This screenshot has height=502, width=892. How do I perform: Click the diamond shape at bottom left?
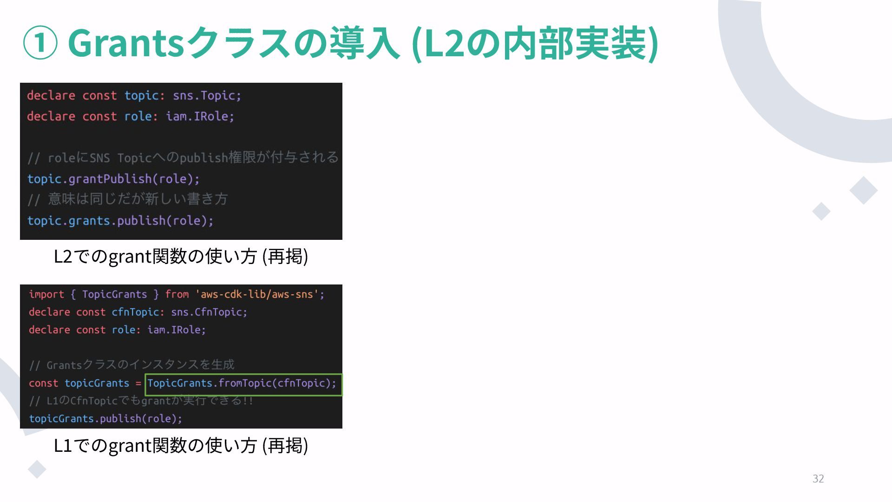pos(37,469)
